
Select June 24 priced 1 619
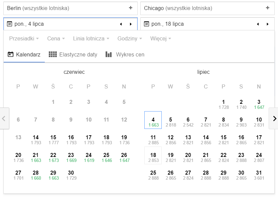[89, 157]
